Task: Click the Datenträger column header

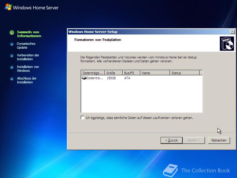Action: [x=93, y=73]
